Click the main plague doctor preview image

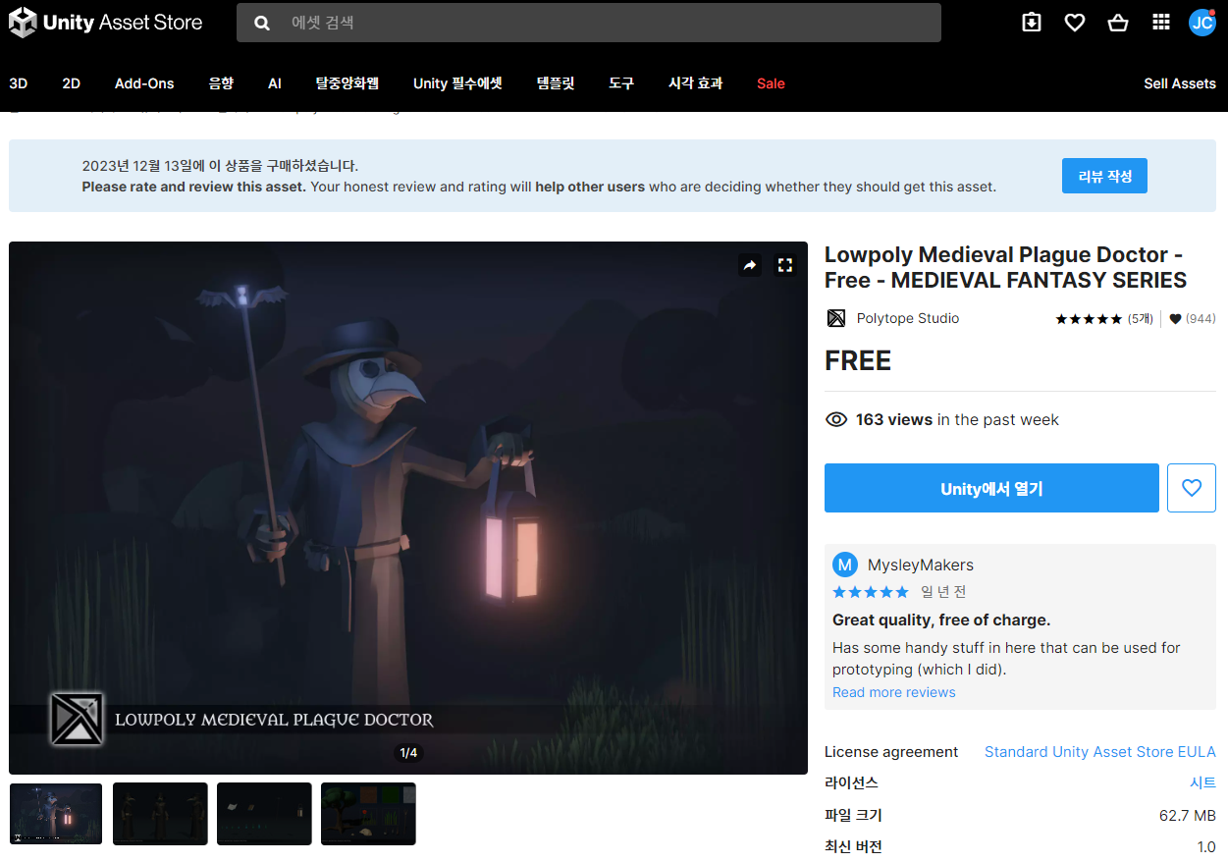pyautogui.click(x=408, y=508)
